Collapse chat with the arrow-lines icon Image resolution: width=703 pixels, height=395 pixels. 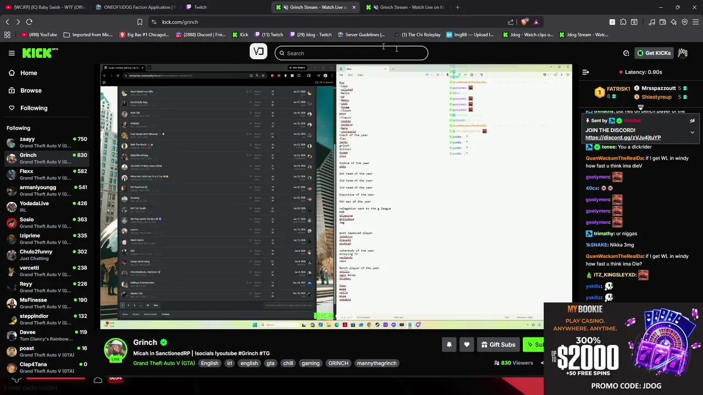click(x=585, y=72)
